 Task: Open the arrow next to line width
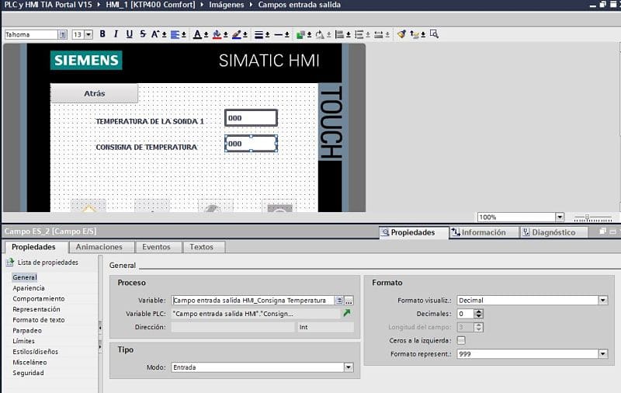click(267, 35)
